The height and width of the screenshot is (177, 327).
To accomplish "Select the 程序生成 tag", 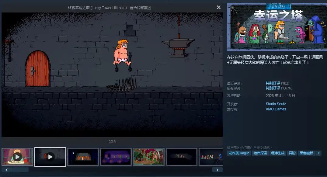I will [278, 153].
